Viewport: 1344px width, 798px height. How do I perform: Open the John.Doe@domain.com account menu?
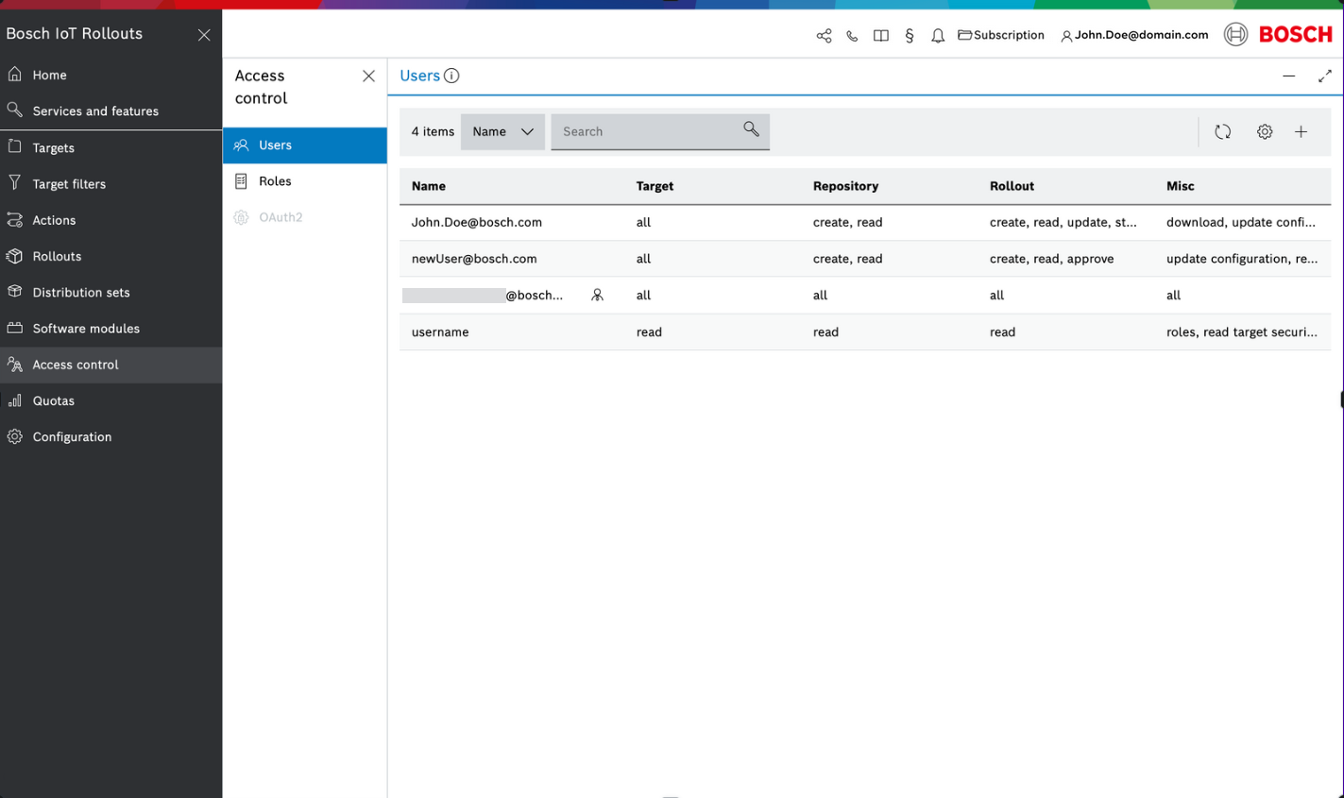pos(1134,35)
